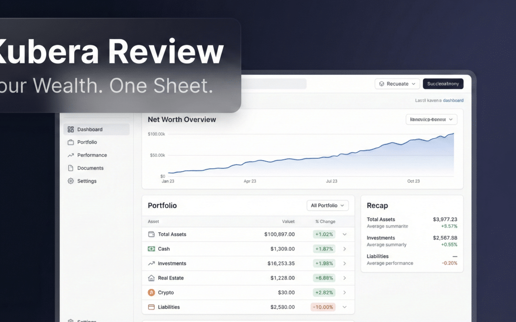Click the +1.87% Cash change badge
This screenshot has height=322, width=516.
click(x=324, y=249)
